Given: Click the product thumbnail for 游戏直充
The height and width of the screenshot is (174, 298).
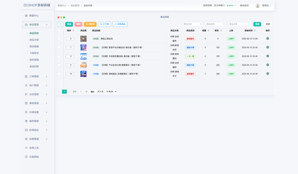Looking at the screenshot, I should pos(84,74).
